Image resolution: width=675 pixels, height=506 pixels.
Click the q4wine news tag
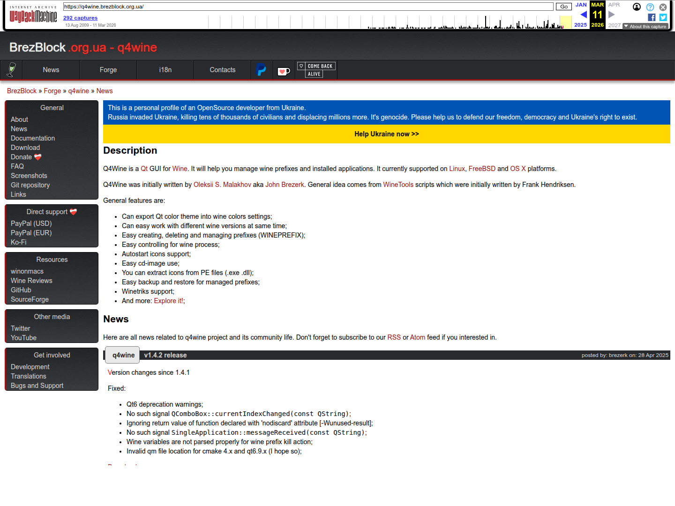pos(123,355)
